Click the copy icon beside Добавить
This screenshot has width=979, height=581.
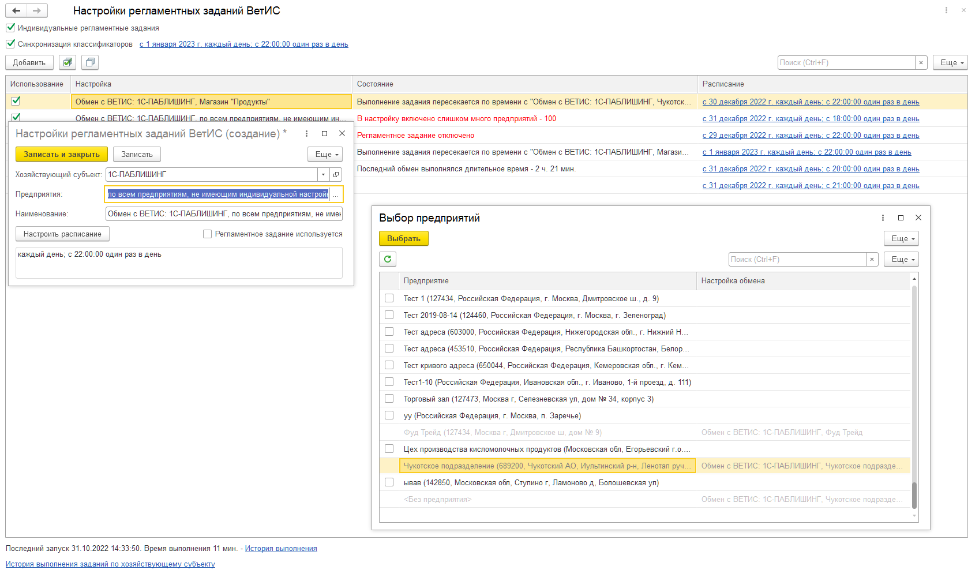coord(90,62)
